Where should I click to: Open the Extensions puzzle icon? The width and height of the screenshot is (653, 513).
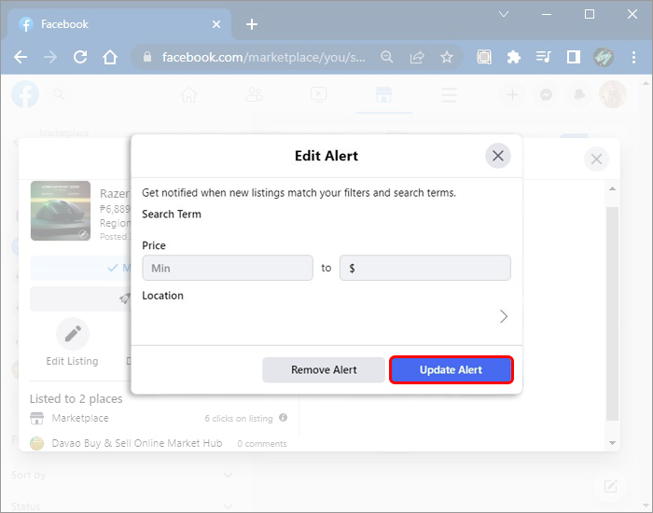pos(514,57)
